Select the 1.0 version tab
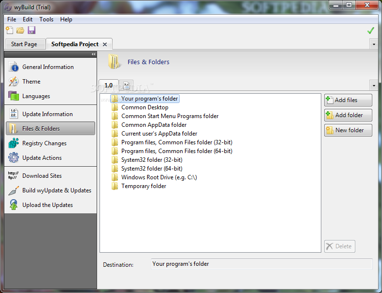Screen dimensions: 382x293 [x=109, y=86]
